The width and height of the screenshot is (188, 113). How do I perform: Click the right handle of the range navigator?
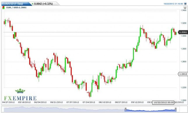tap(175, 109)
